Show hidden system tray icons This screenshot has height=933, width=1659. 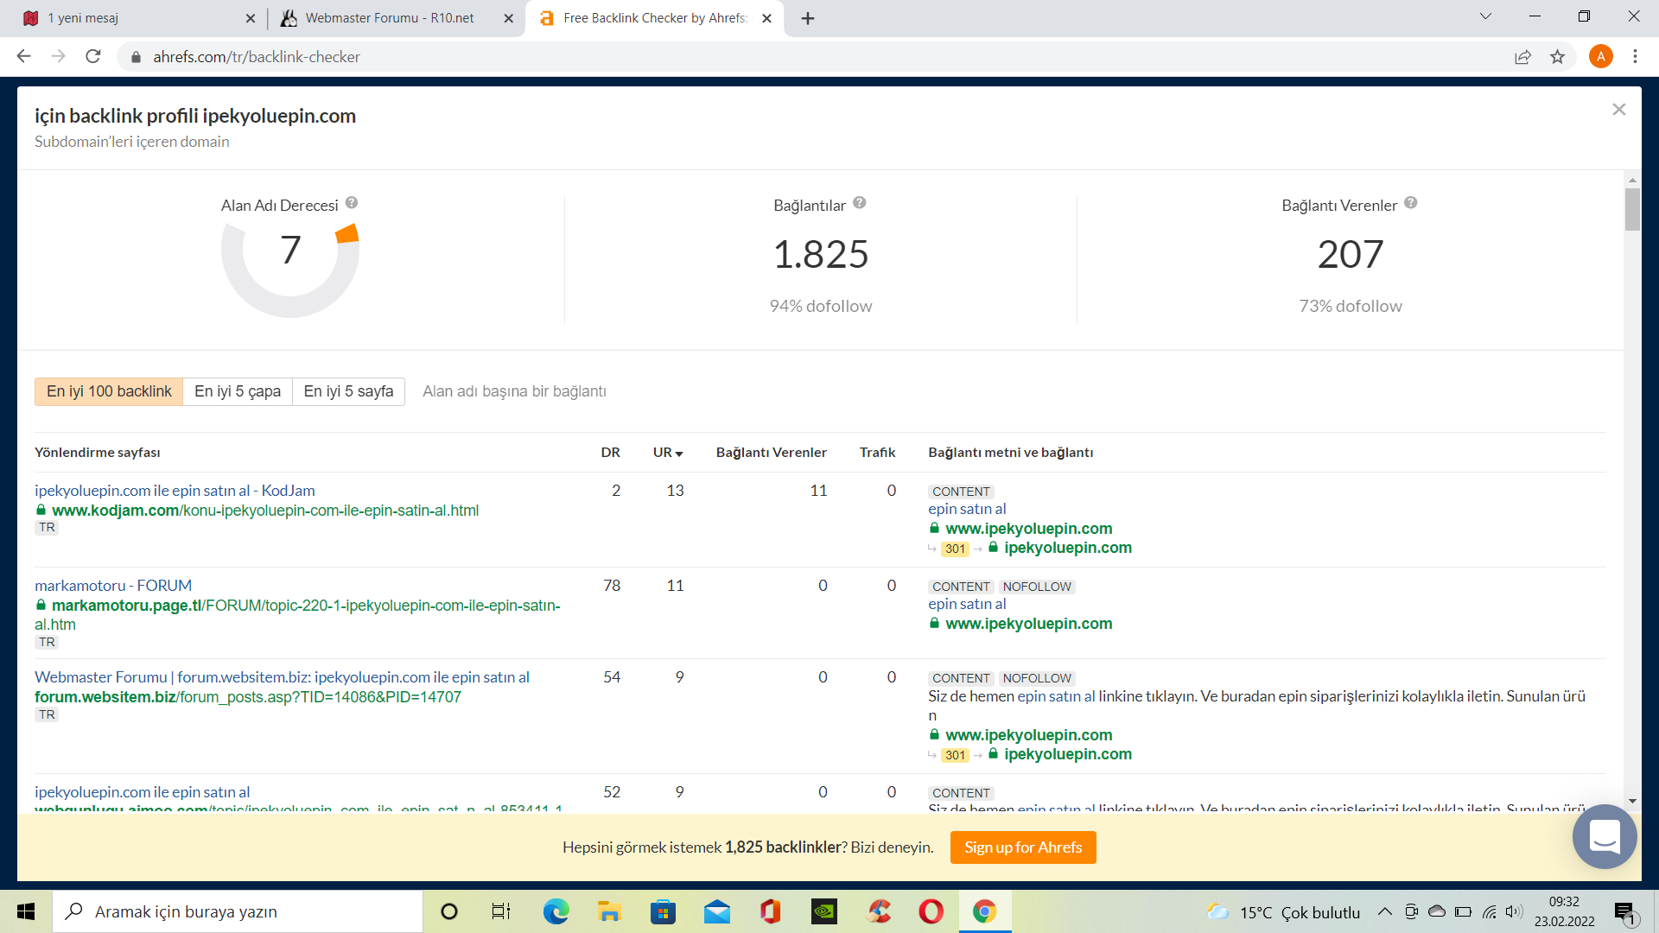(1384, 911)
